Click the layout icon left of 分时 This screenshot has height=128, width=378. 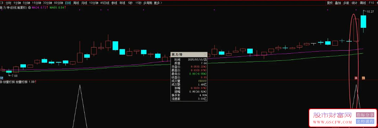point(2,3)
